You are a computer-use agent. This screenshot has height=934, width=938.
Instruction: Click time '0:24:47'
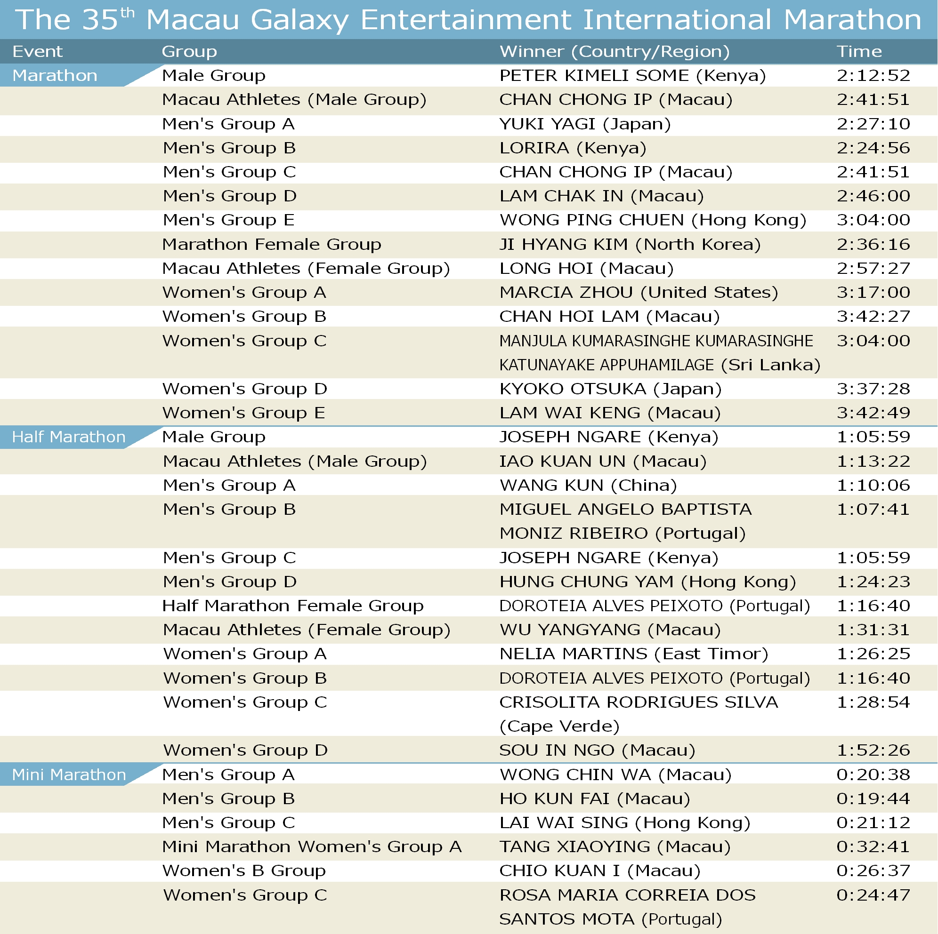point(873,894)
